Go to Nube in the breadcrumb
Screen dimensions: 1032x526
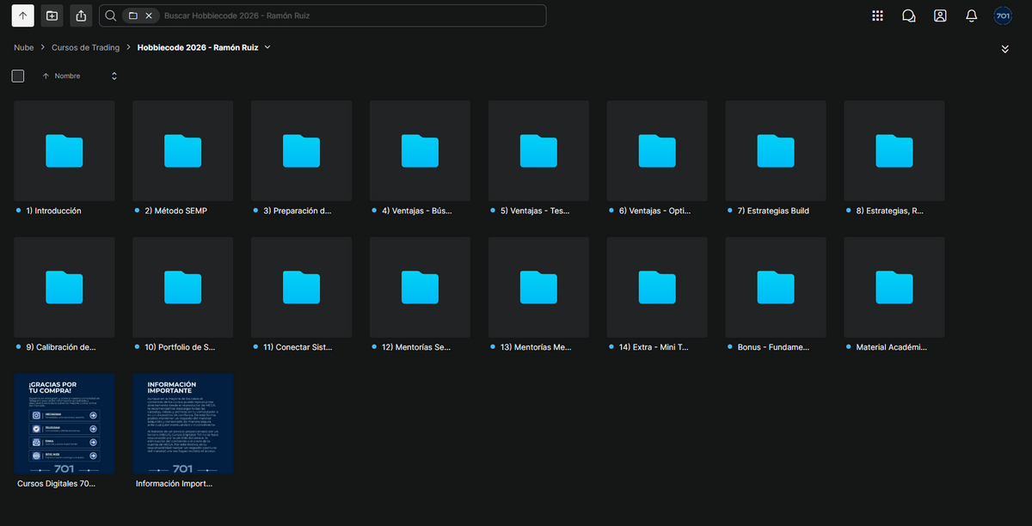click(x=24, y=48)
